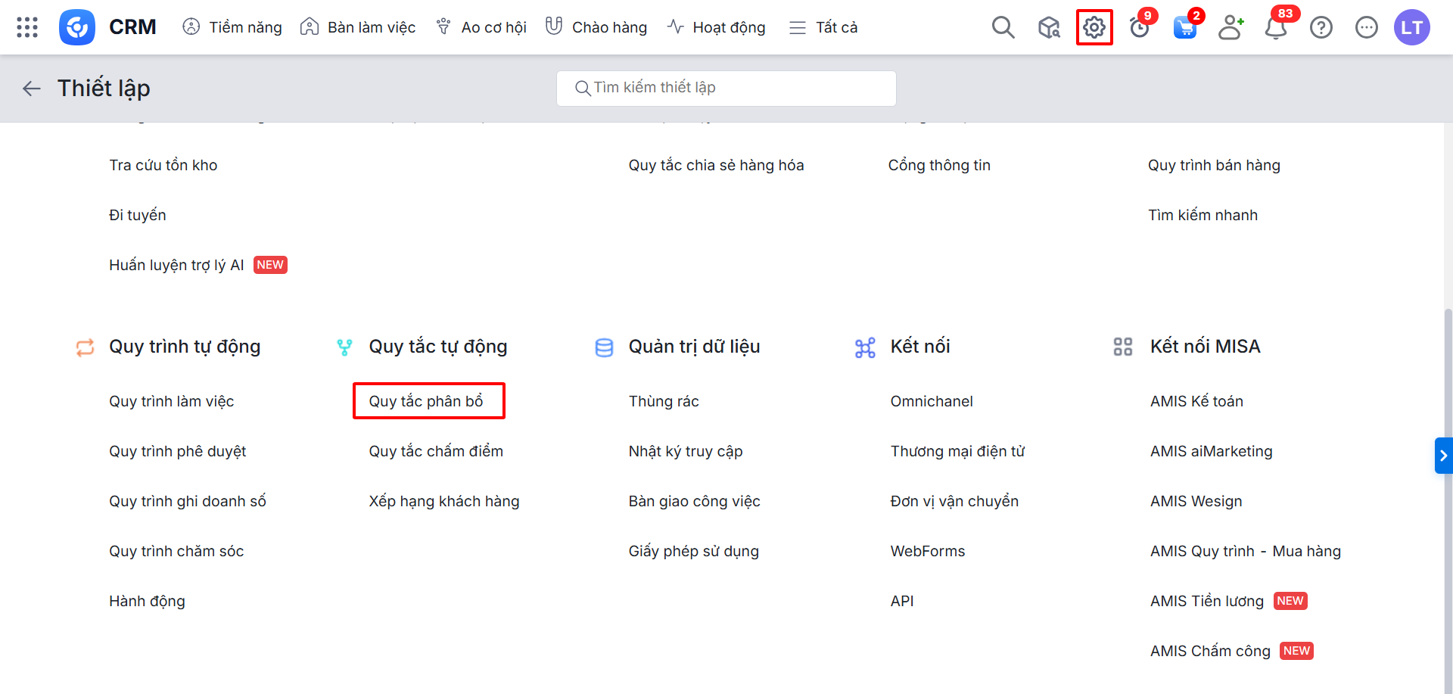This screenshot has height=694, width=1453.
Task: Click the CRM logo icon
Action: (77, 27)
